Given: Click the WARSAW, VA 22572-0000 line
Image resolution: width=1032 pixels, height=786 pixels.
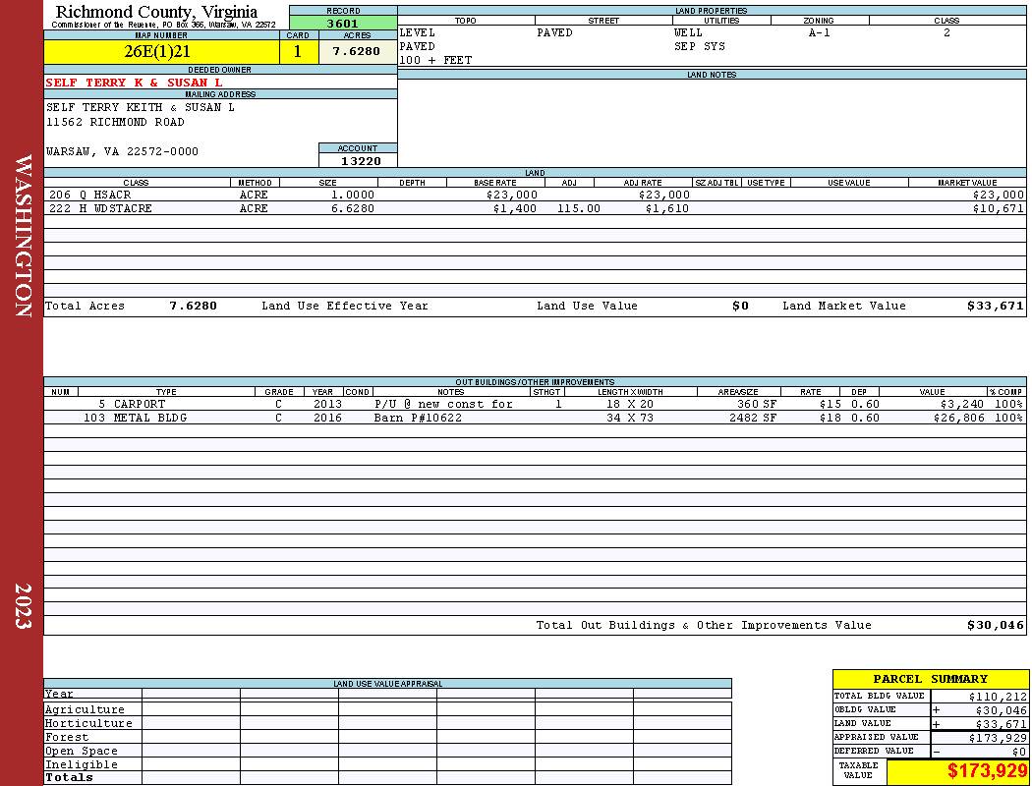Looking at the screenshot, I should [x=122, y=151].
